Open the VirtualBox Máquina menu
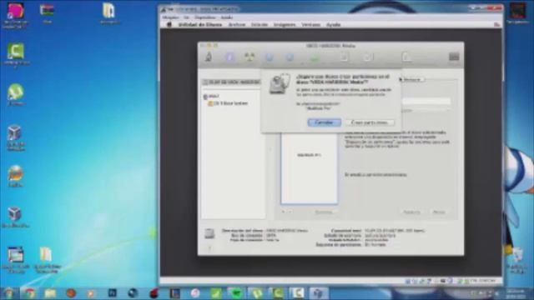 [x=170, y=17]
